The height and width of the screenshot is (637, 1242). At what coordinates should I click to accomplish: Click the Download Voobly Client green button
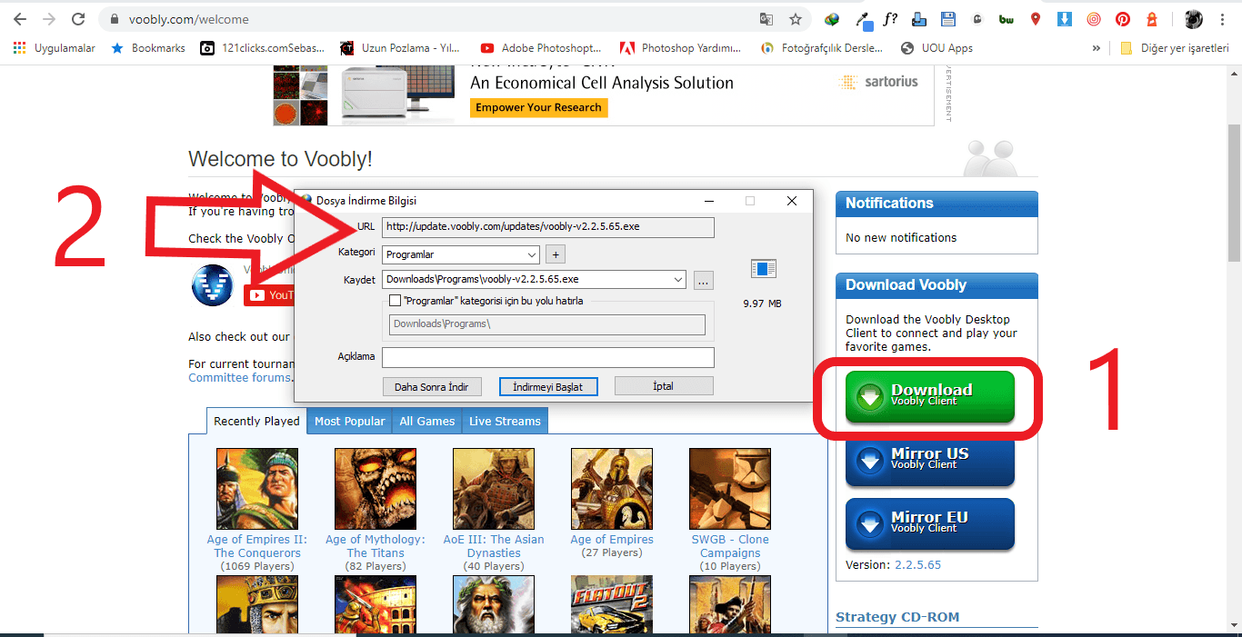929,396
